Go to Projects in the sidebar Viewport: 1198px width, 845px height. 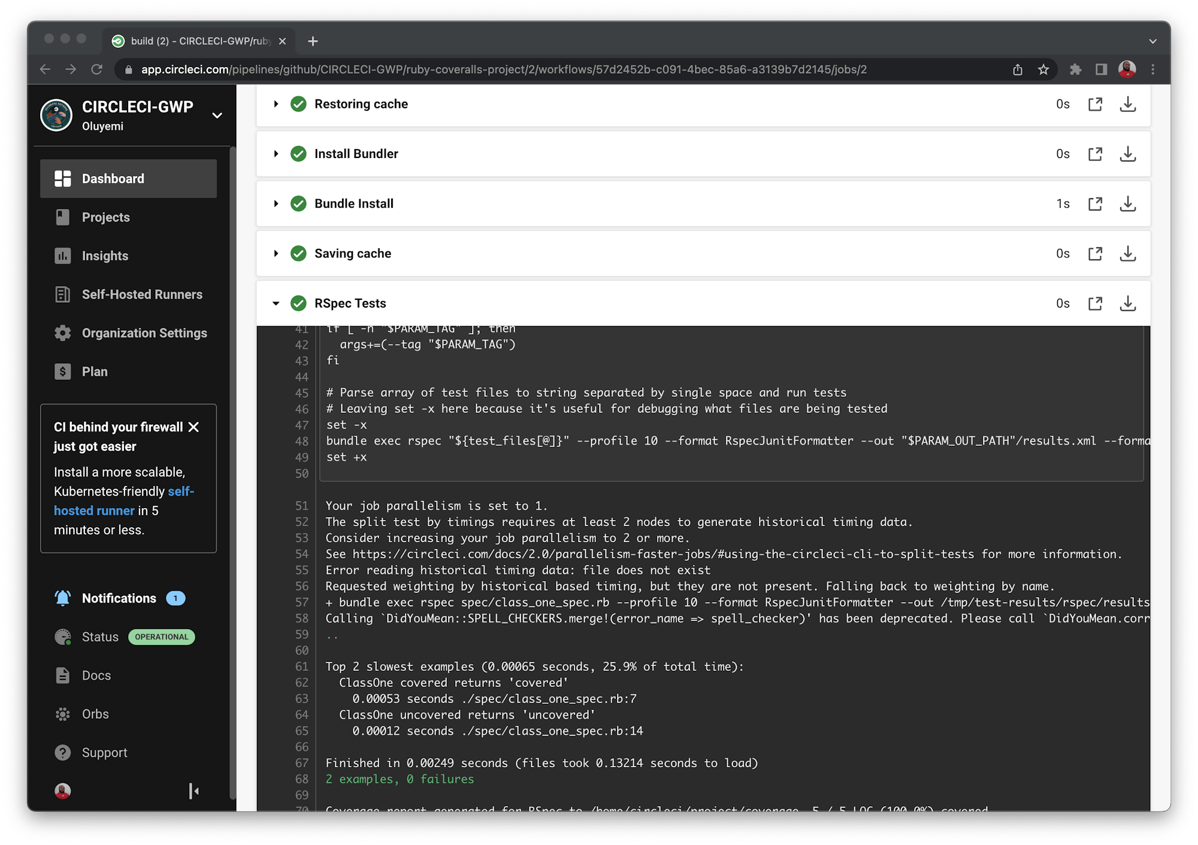105,217
